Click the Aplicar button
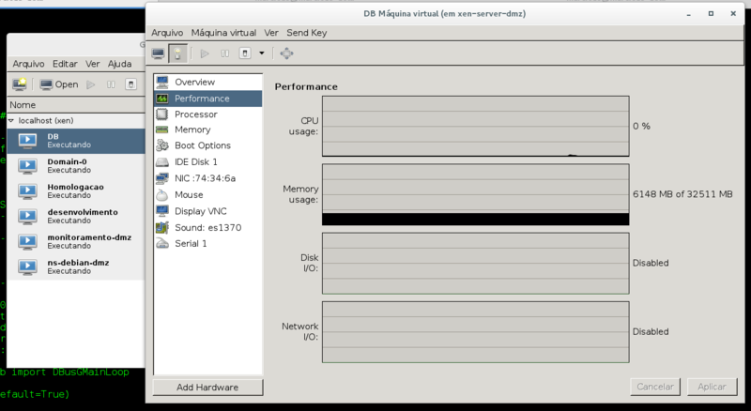751x411 pixels. 712,387
